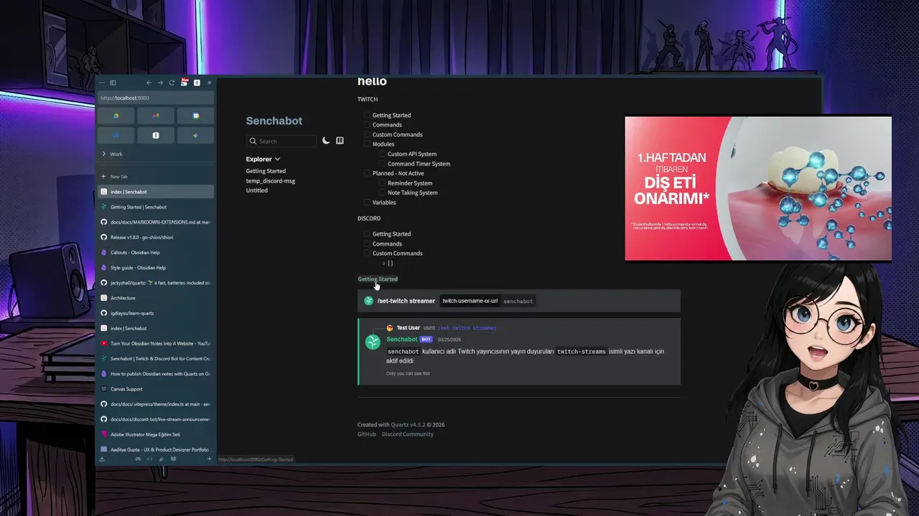Tick the Custom API System checkbox
This screenshot has width=919, height=516.
coord(383,154)
